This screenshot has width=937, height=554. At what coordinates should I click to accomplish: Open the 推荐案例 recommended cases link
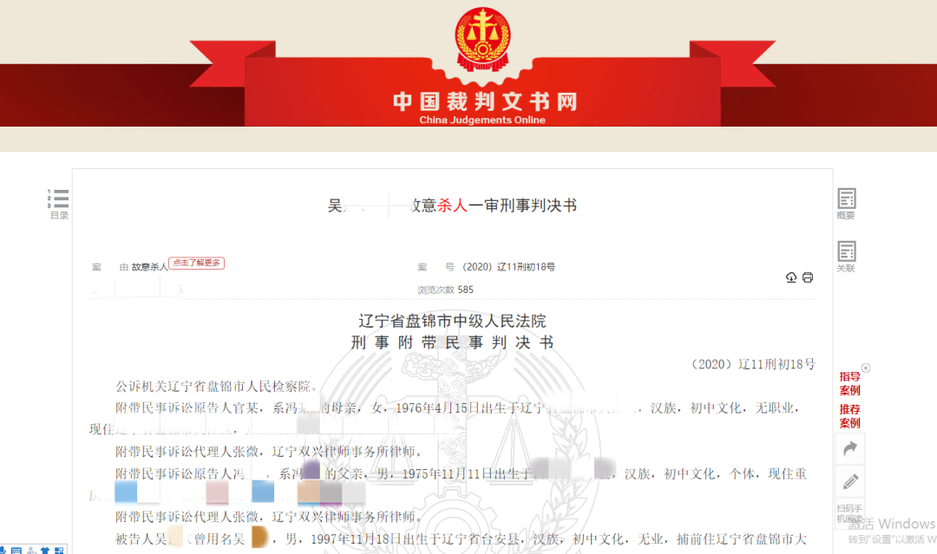(x=849, y=416)
